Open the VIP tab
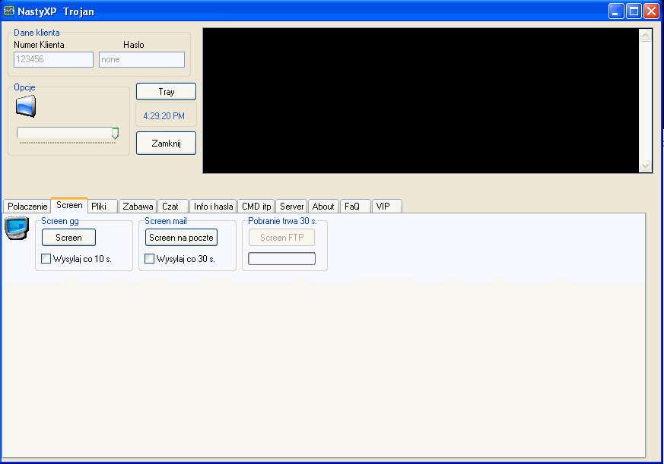The height and width of the screenshot is (464, 664). click(x=386, y=206)
